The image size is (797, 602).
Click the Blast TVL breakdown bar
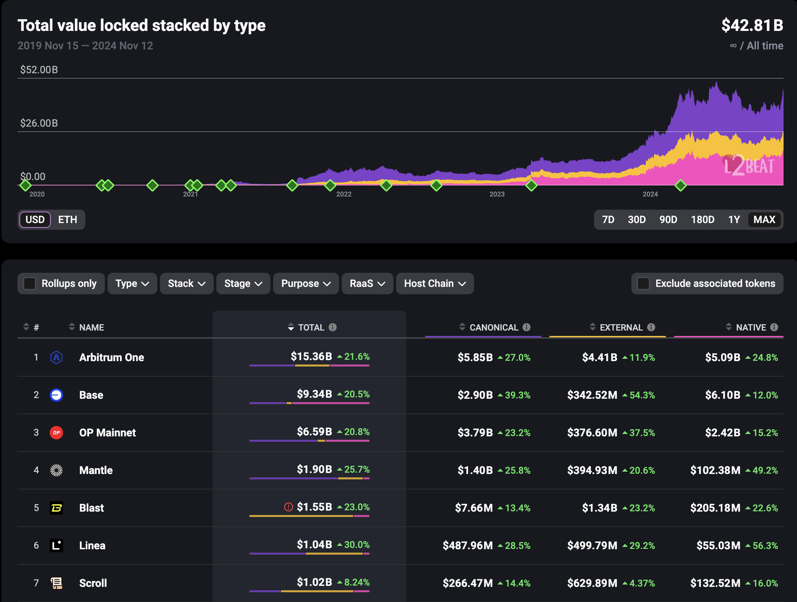point(309,516)
